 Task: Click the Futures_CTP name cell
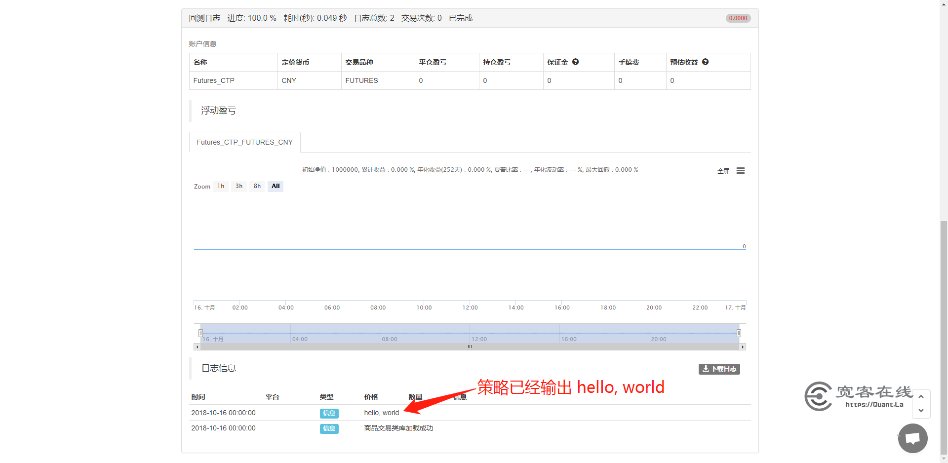233,80
